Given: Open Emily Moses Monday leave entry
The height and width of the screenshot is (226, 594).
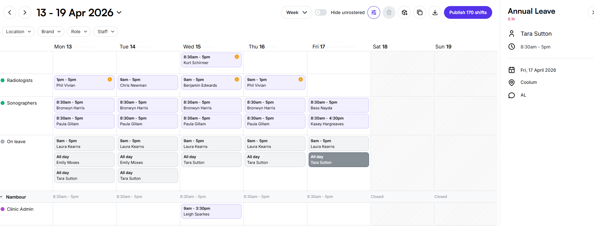Looking at the screenshot, I should 84,160.
